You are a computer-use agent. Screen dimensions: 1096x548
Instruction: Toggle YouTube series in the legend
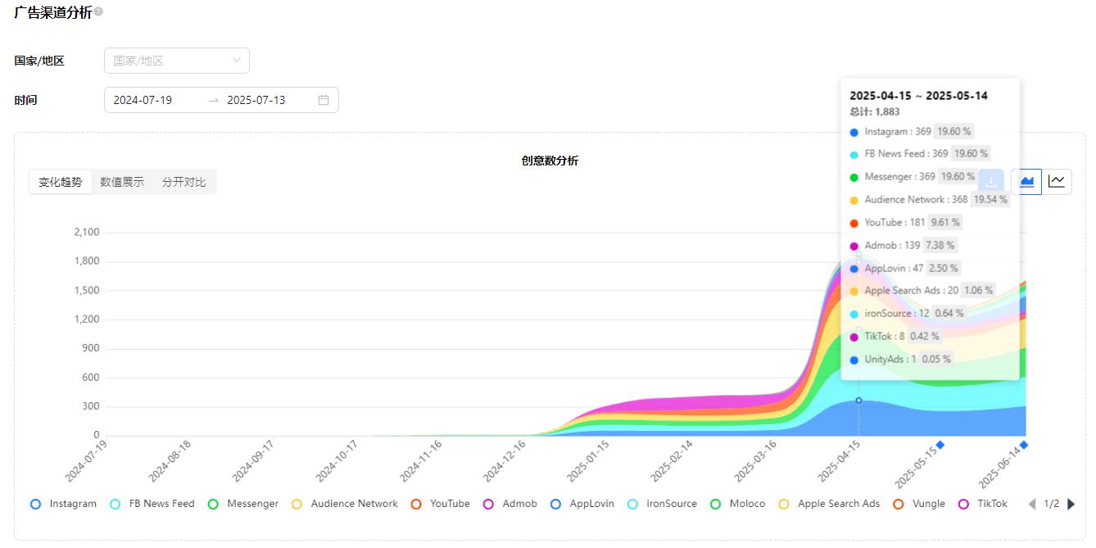[440, 504]
